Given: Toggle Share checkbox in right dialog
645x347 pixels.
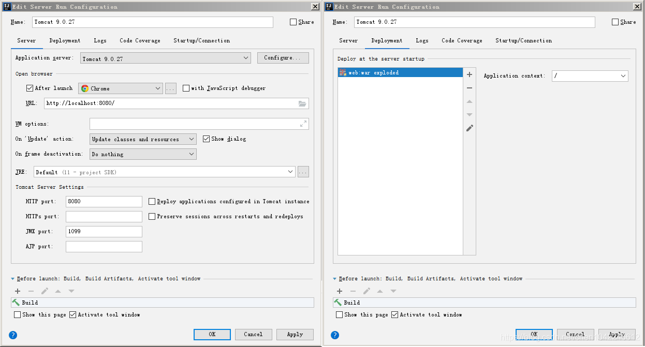Looking at the screenshot, I should point(615,22).
